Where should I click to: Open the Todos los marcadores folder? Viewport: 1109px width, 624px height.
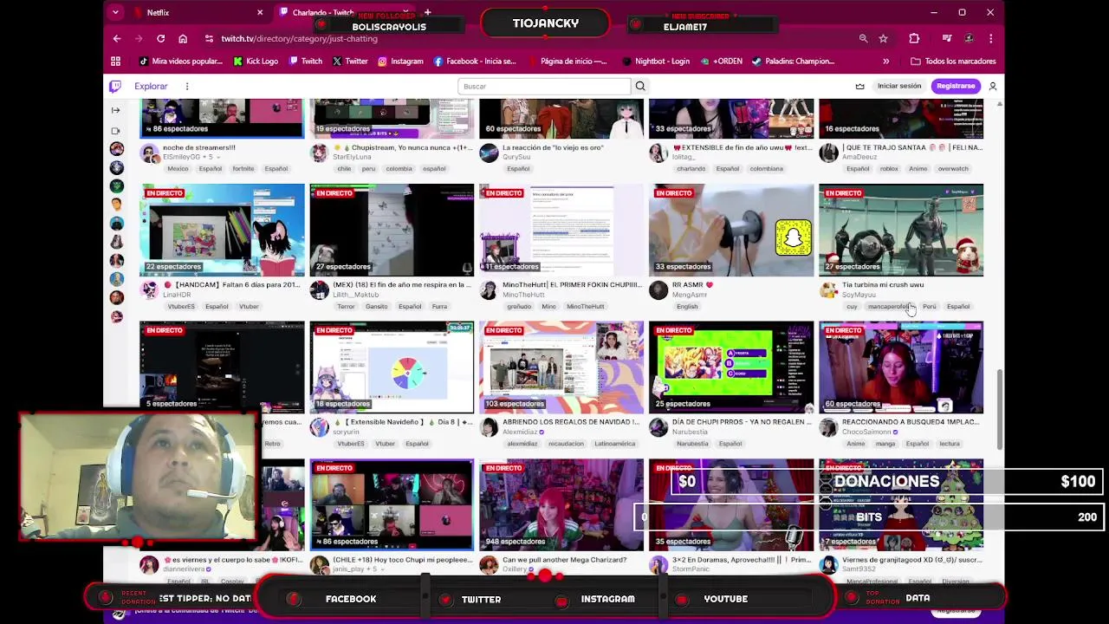point(952,62)
